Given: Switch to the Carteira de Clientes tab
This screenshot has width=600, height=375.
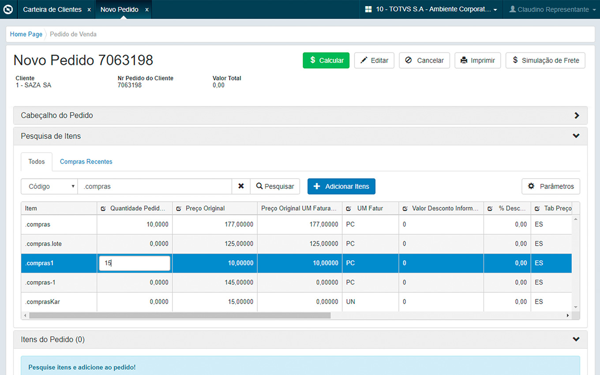Looking at the screenshot, I should click(52, 10).
